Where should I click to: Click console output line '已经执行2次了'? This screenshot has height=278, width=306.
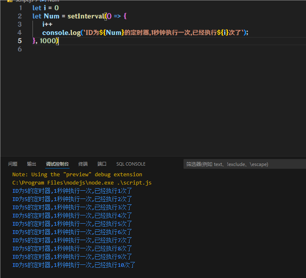(72, 199)
